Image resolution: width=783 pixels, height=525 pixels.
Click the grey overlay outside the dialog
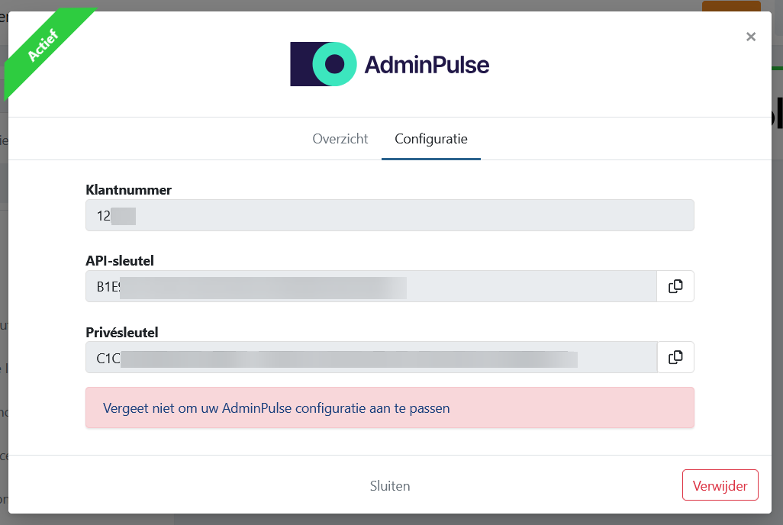(x=777, y=305)
